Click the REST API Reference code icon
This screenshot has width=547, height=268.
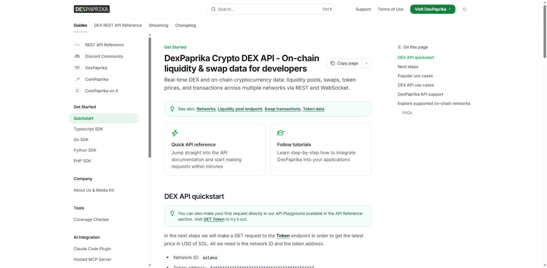(x=77, y=45)
